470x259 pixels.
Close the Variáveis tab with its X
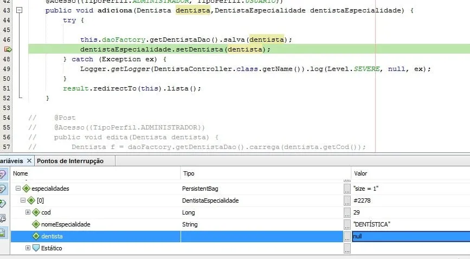click(x=29, y=161)
